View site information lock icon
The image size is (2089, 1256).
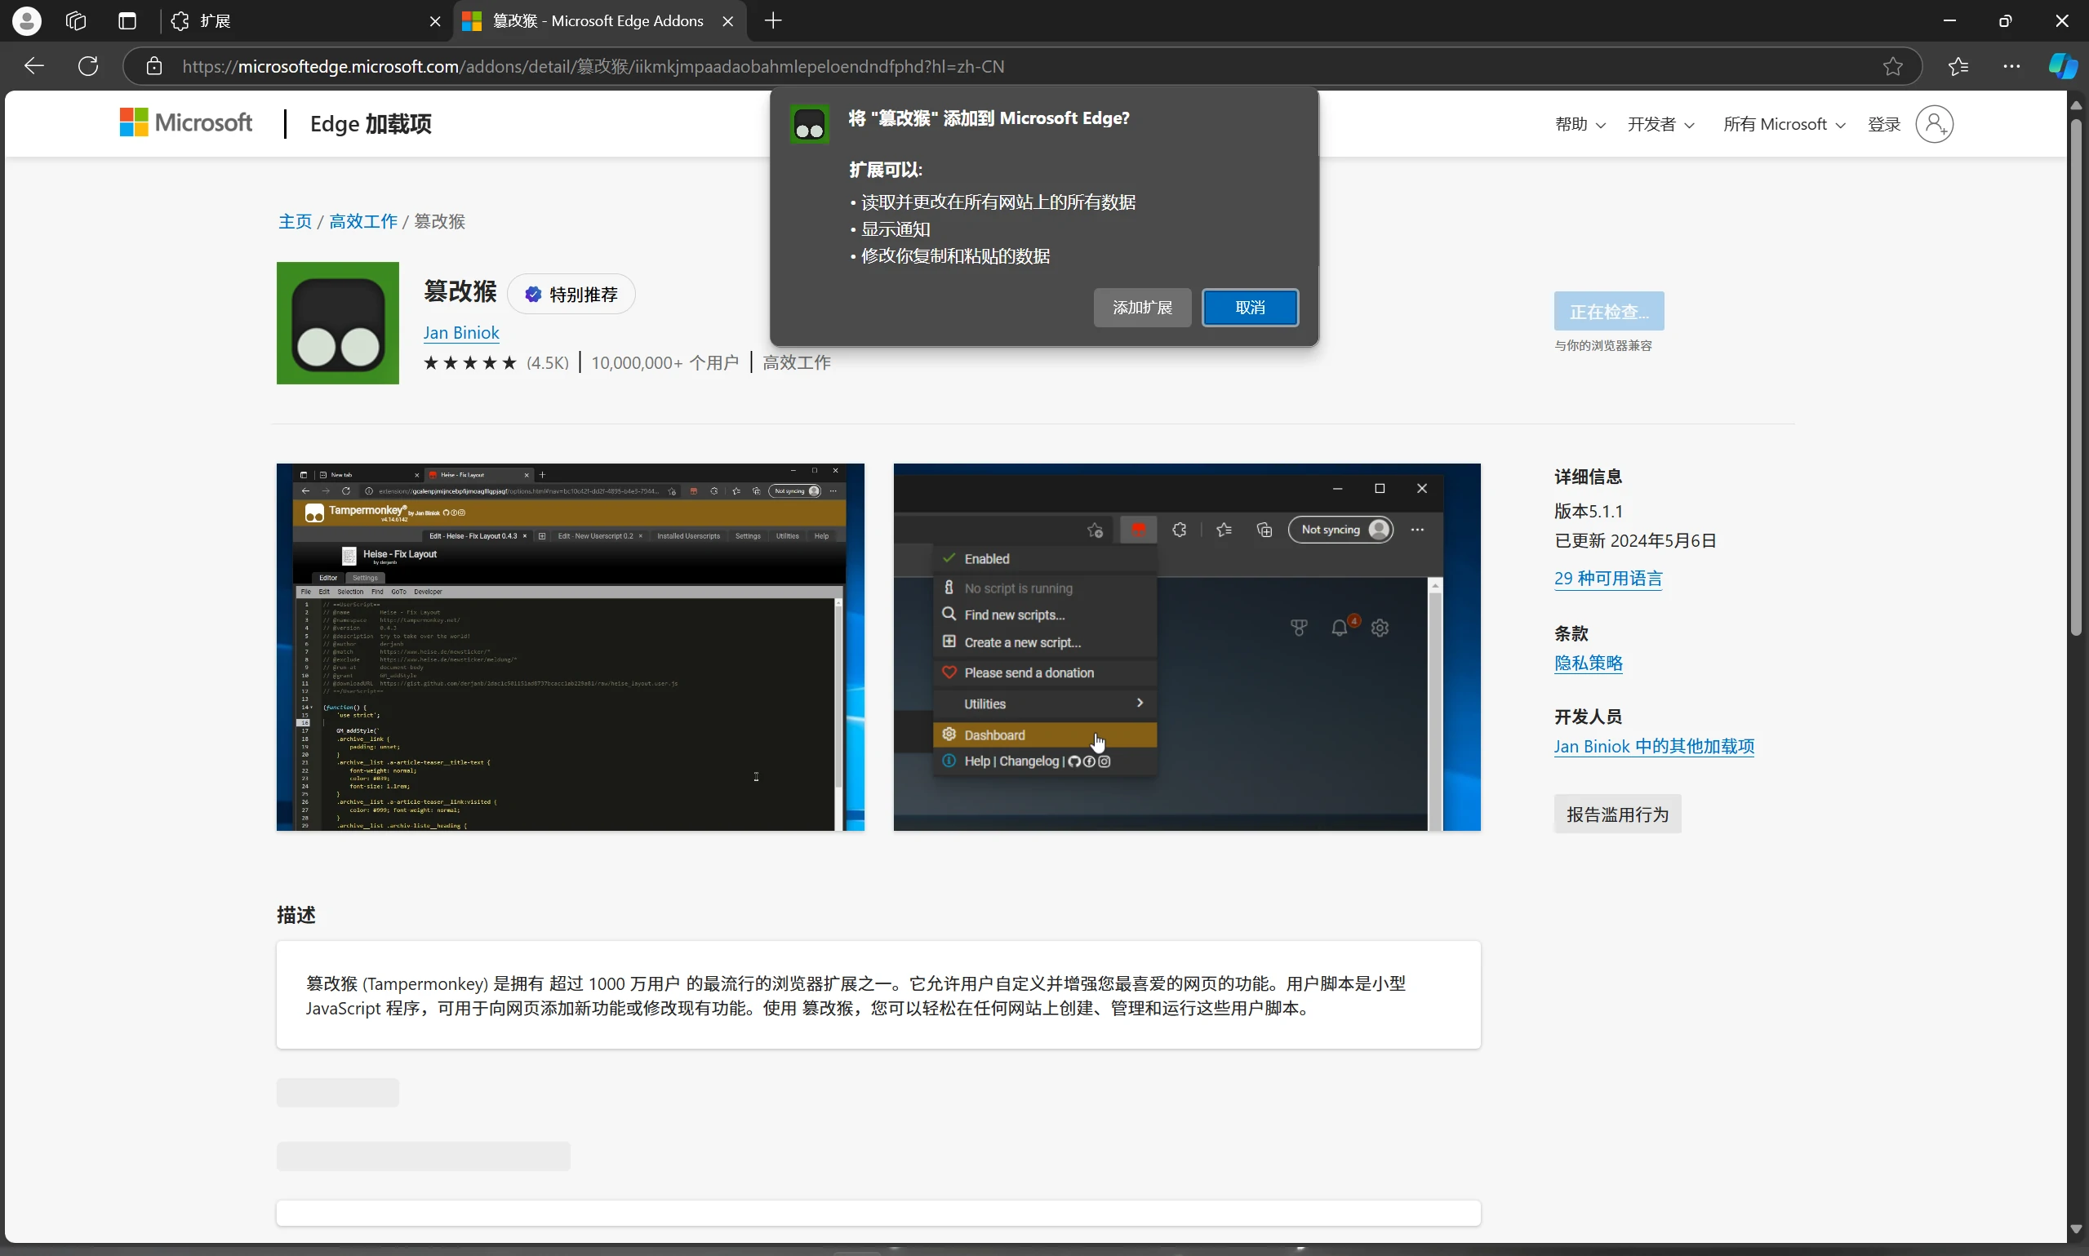(x=154, y=66)
